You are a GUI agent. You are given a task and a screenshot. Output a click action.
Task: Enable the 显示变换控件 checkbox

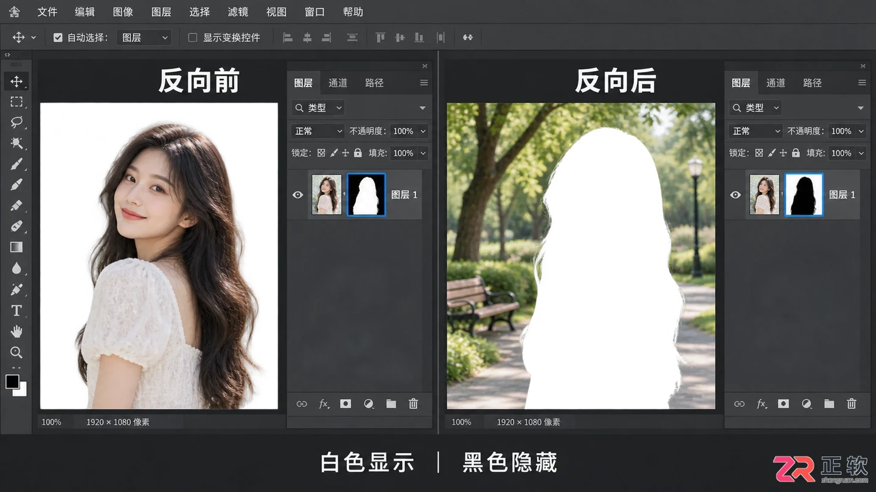(192, 38)
